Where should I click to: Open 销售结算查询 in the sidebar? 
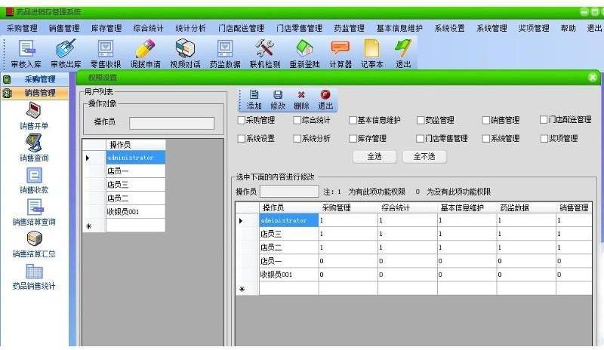(34, 212)
